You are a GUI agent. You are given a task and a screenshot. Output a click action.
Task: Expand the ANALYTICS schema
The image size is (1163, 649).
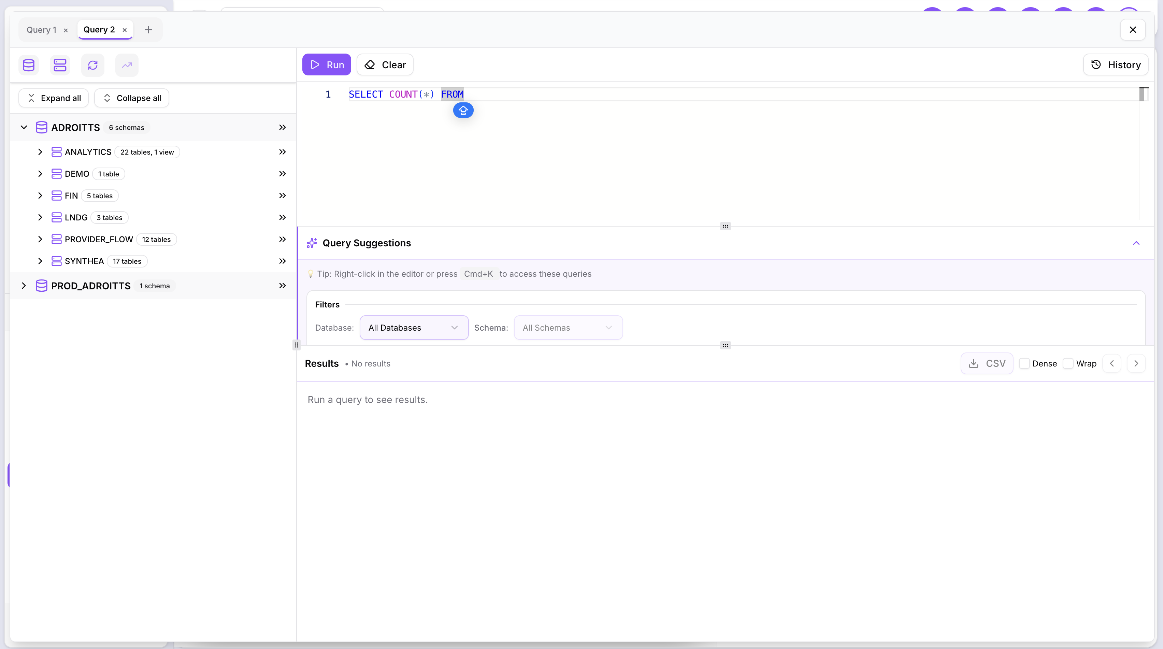[x=40, y=152]
